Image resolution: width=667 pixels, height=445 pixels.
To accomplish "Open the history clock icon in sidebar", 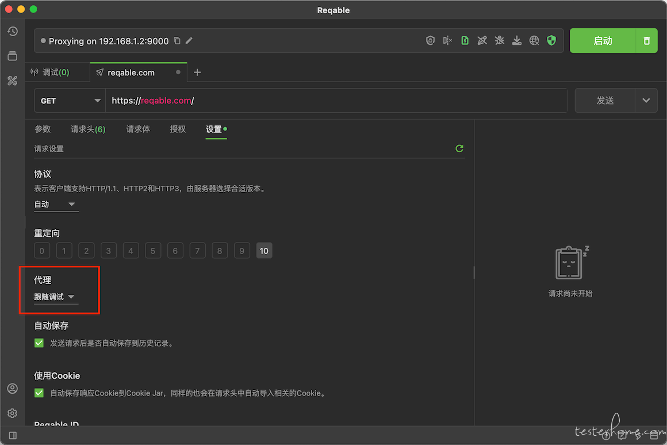I will (12, 32).
